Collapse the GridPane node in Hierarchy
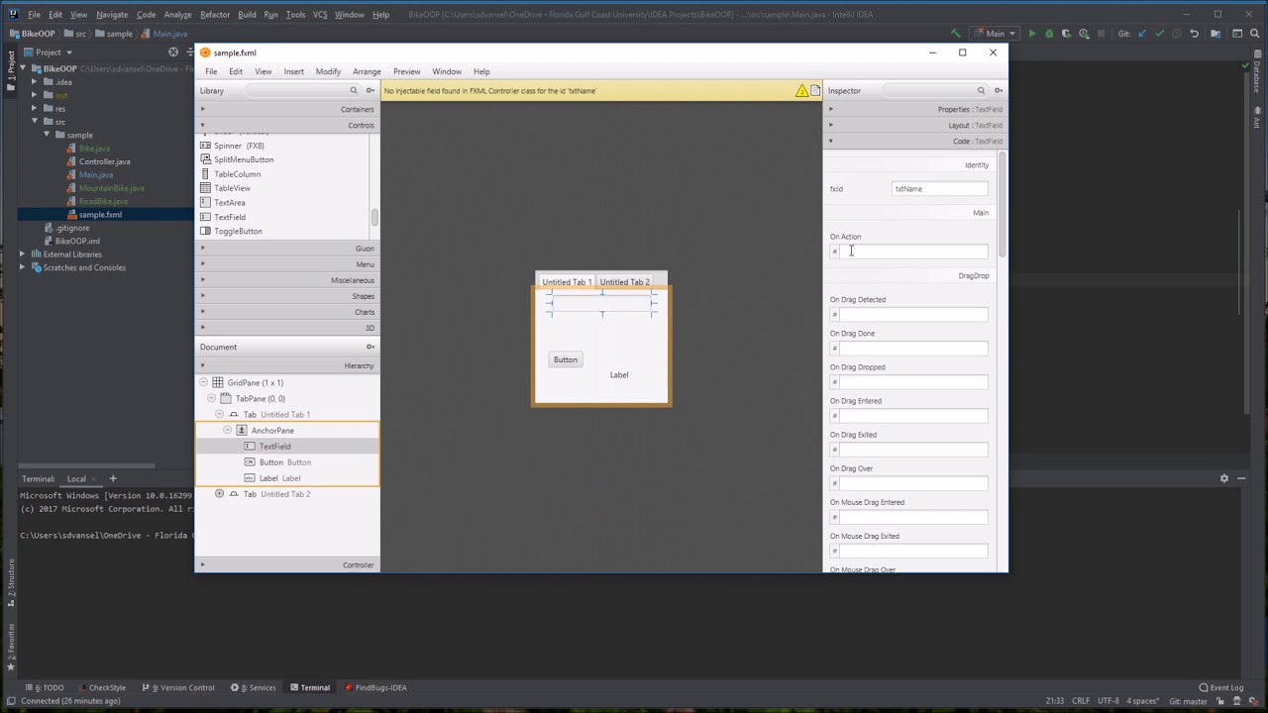This screenshot has width=1268, height=713. tap(203, 382)
